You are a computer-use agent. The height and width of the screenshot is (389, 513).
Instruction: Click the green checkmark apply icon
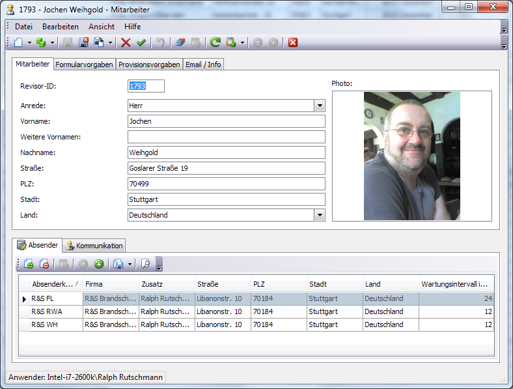(x=141, y=42)
